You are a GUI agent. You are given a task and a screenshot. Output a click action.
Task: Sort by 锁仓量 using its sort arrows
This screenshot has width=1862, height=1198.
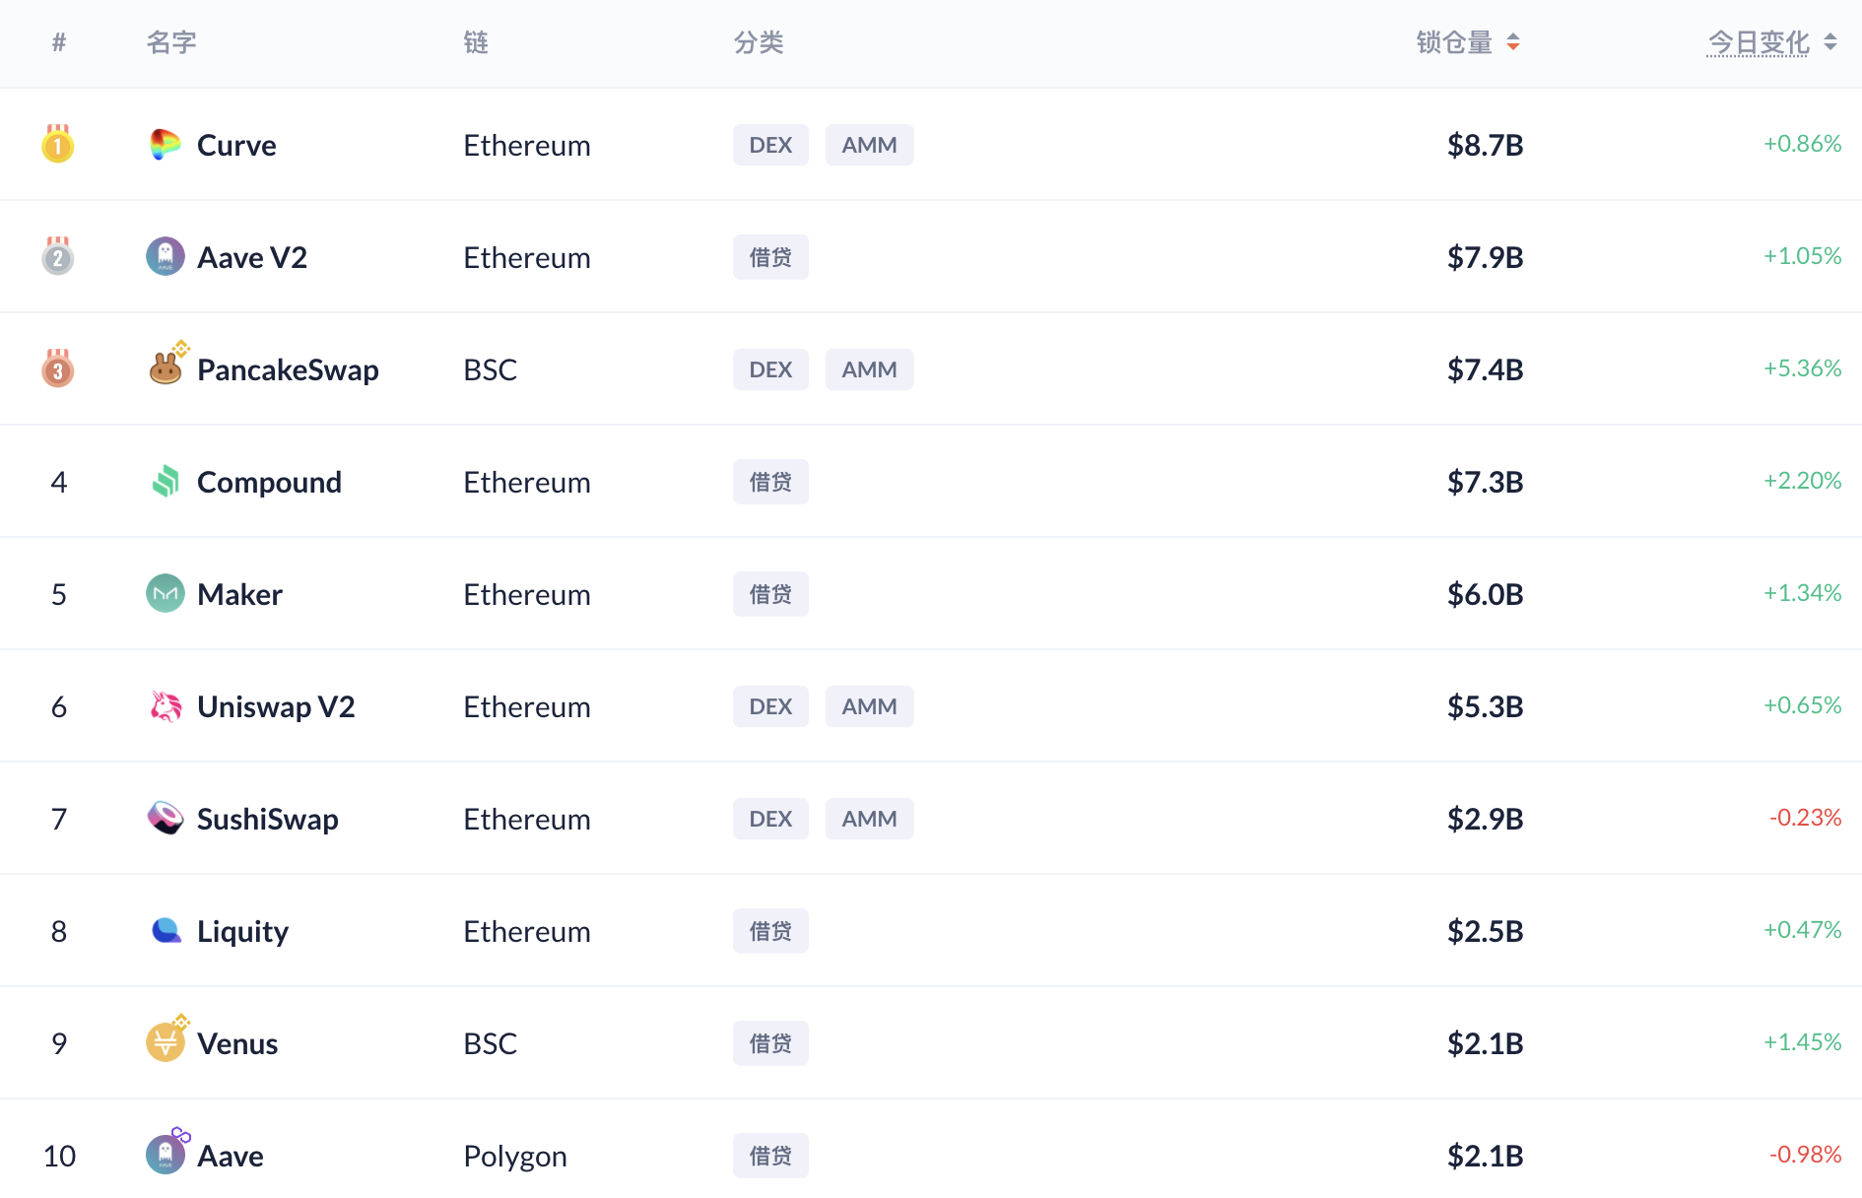click(x=1513, y=42)
